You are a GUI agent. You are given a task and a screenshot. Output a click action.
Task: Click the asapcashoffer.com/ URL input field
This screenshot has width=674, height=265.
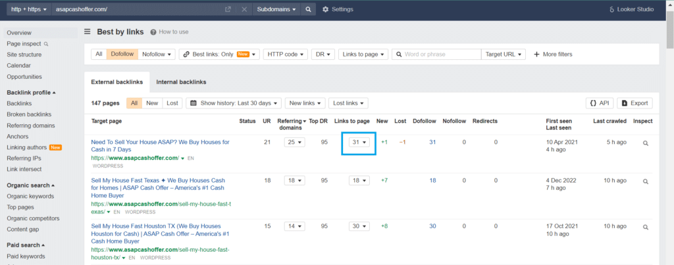click(138, 9)
